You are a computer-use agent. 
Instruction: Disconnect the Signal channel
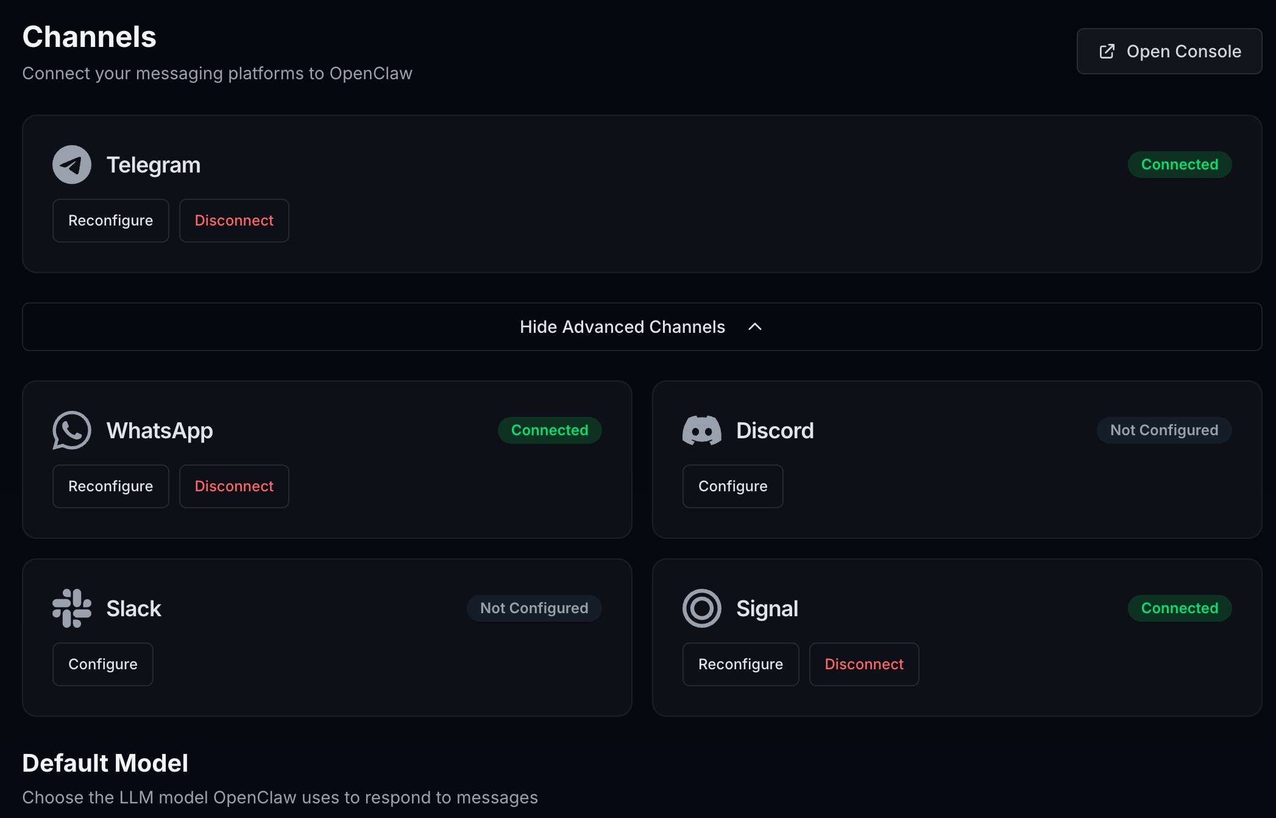(864, 664)
